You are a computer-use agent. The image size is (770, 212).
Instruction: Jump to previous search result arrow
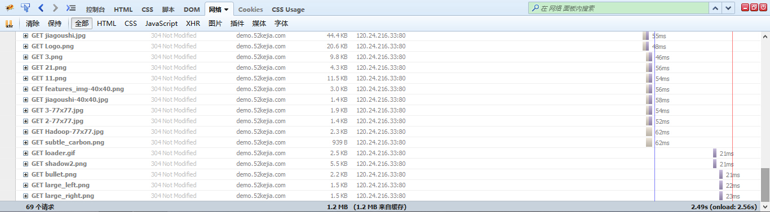pyautogui.click(x=715, y=8)
